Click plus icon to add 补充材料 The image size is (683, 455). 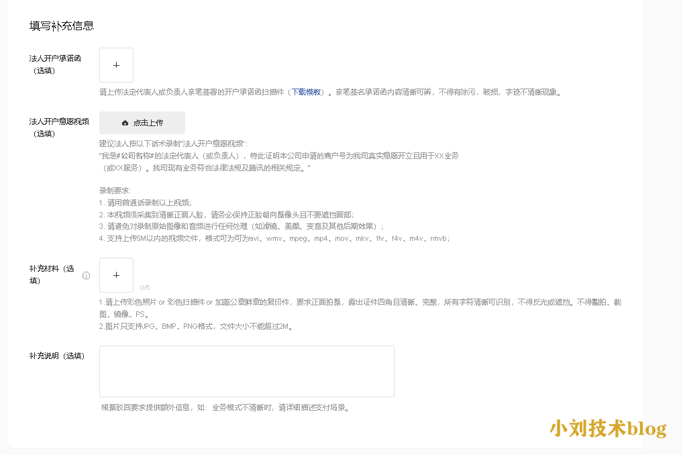click(x=116, y=275)
